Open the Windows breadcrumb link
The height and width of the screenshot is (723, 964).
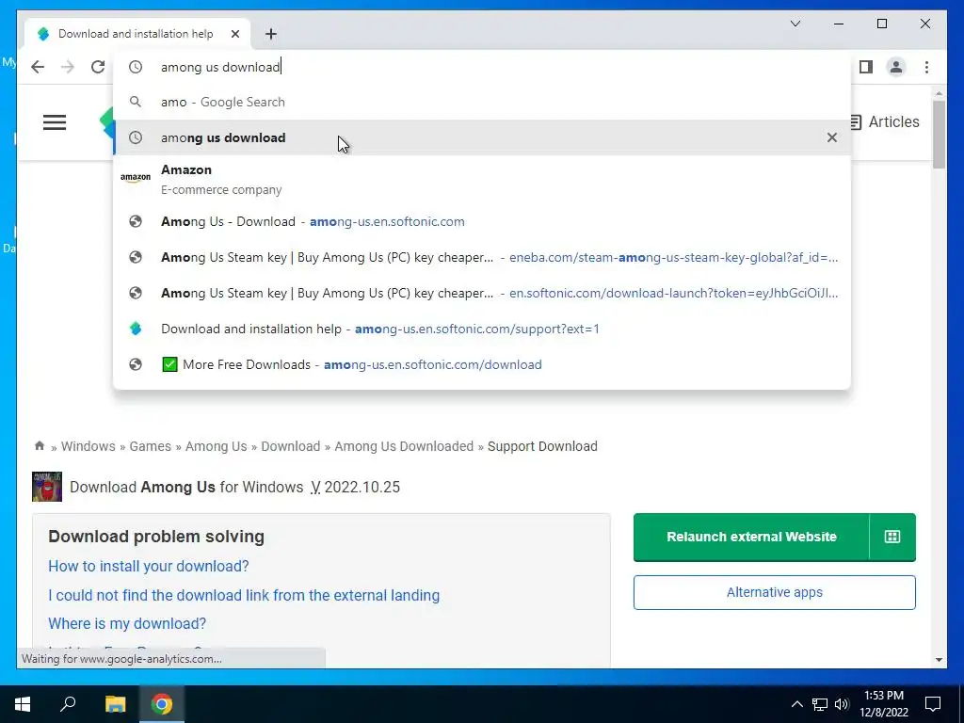pos(88,446)
